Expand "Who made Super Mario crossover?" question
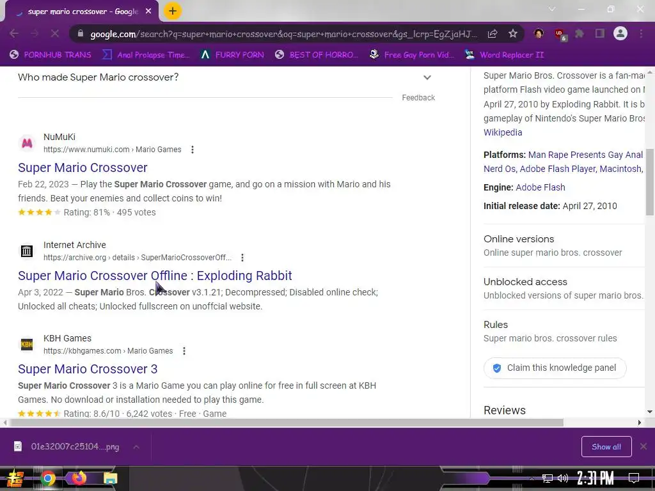The height and width of the screenshot is (491, 655). [226, 77]
